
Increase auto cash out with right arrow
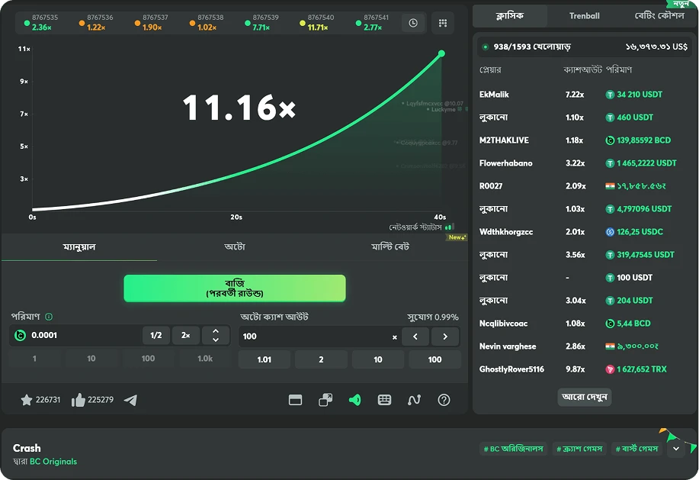[444, 336]
